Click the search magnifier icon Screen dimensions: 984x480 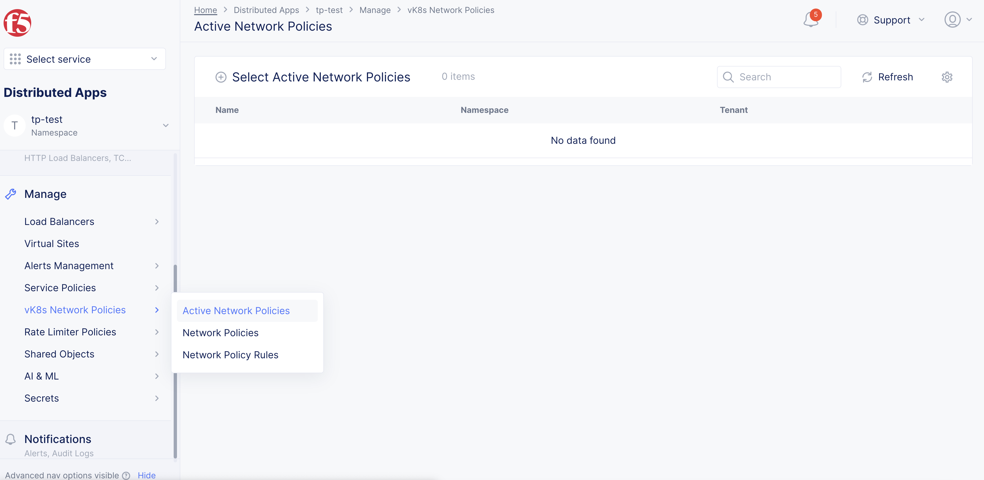point(728,77)
